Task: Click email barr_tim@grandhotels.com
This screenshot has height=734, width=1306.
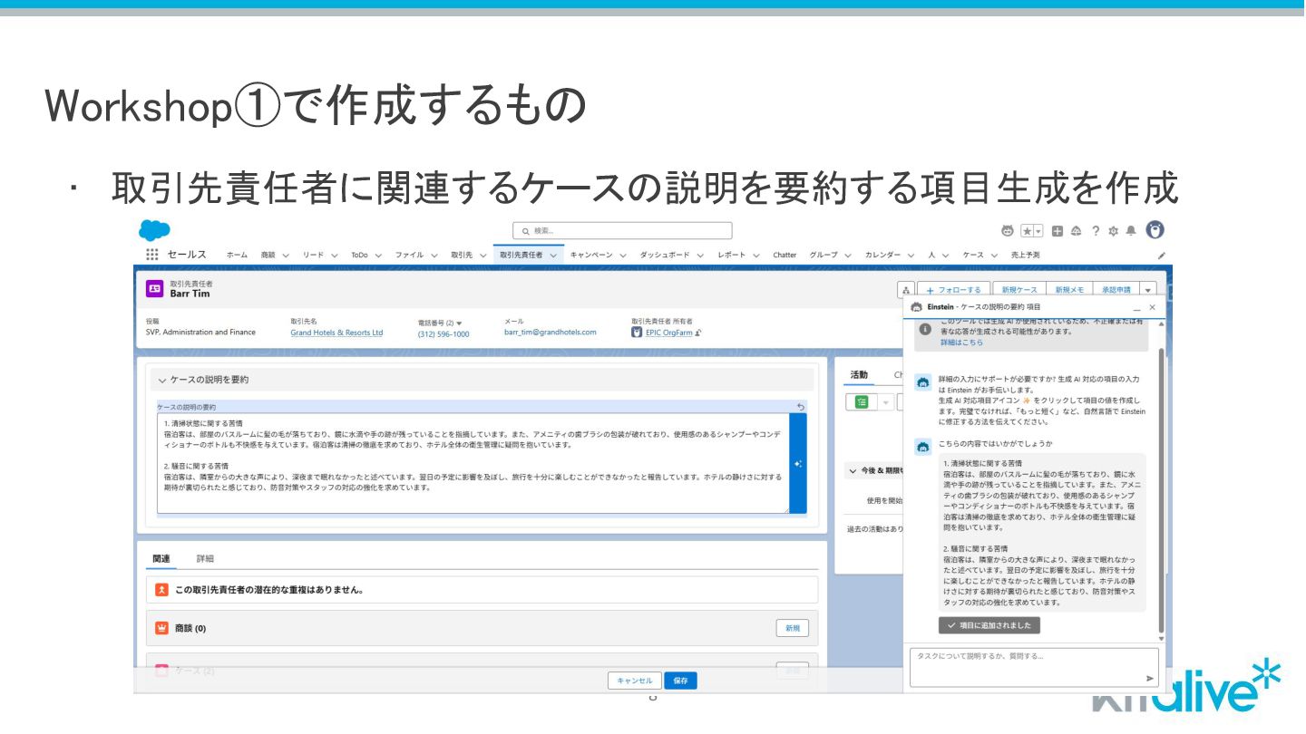Action: tap(551, 333)
